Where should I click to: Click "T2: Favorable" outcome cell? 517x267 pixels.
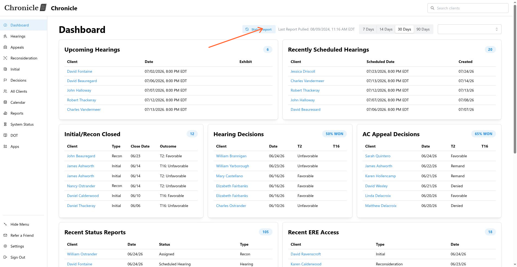coord(171,156)
